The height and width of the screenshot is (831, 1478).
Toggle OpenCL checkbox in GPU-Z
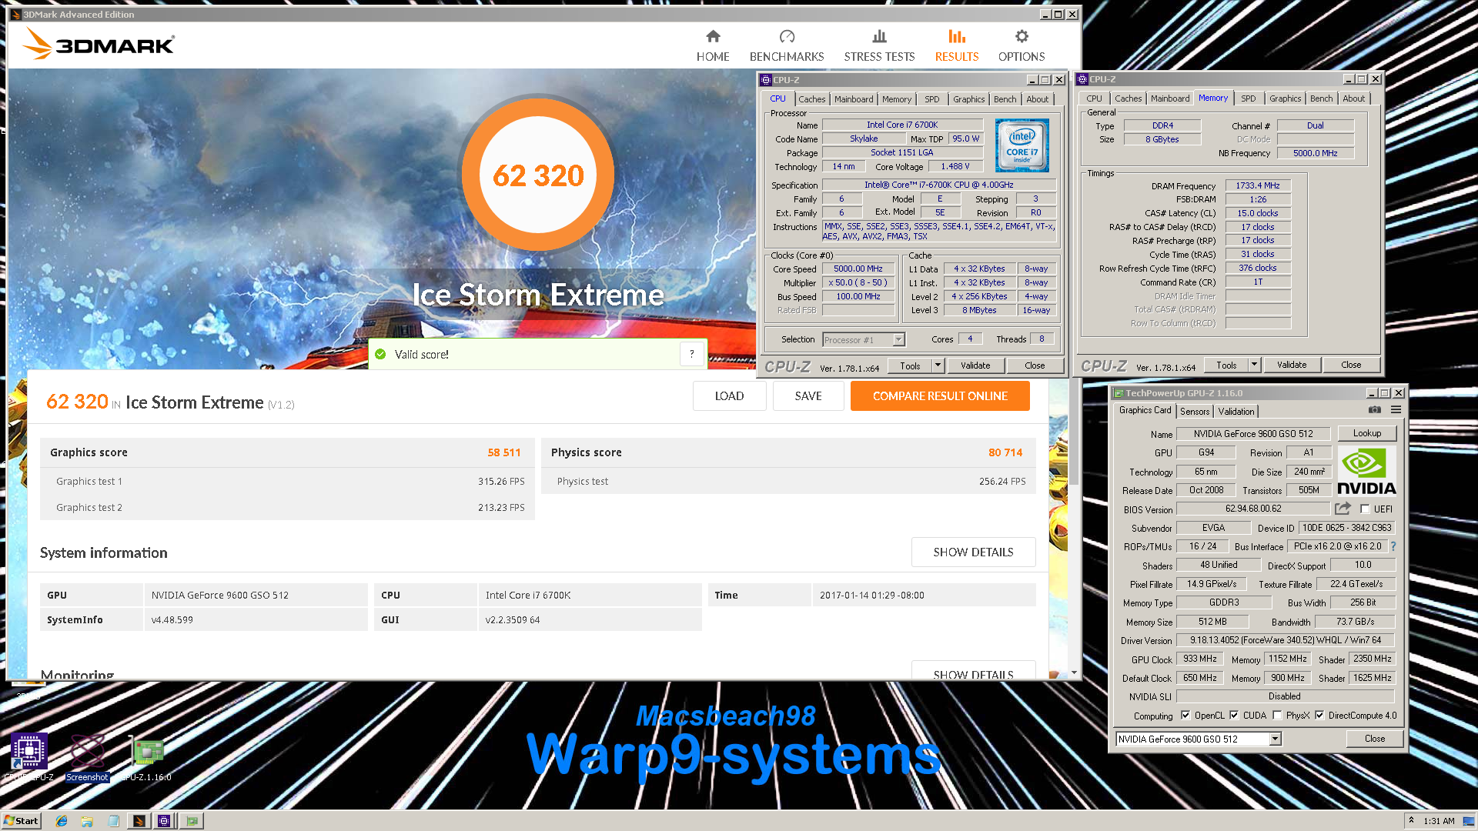1185,715
